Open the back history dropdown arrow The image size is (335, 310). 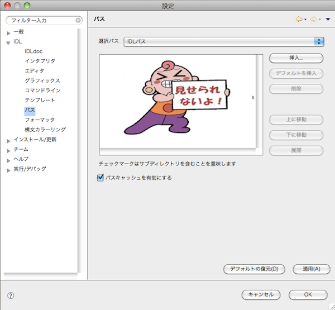click(x=305, y=20)
